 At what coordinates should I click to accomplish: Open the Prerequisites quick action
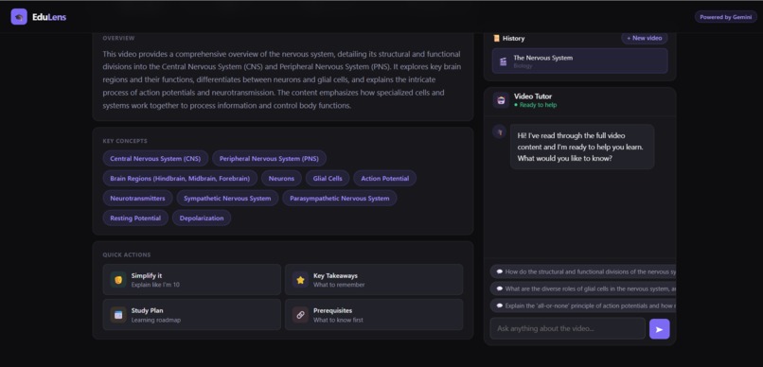coord(374,314)
